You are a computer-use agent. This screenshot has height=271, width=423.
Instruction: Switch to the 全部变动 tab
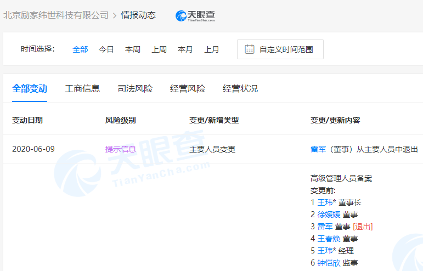click(30, 89)
